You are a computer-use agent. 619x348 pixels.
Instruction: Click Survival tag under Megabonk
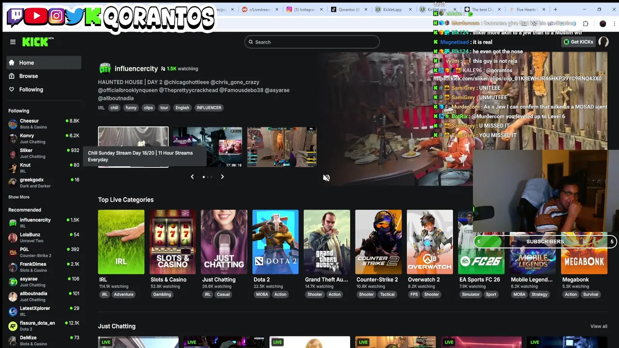590,294
